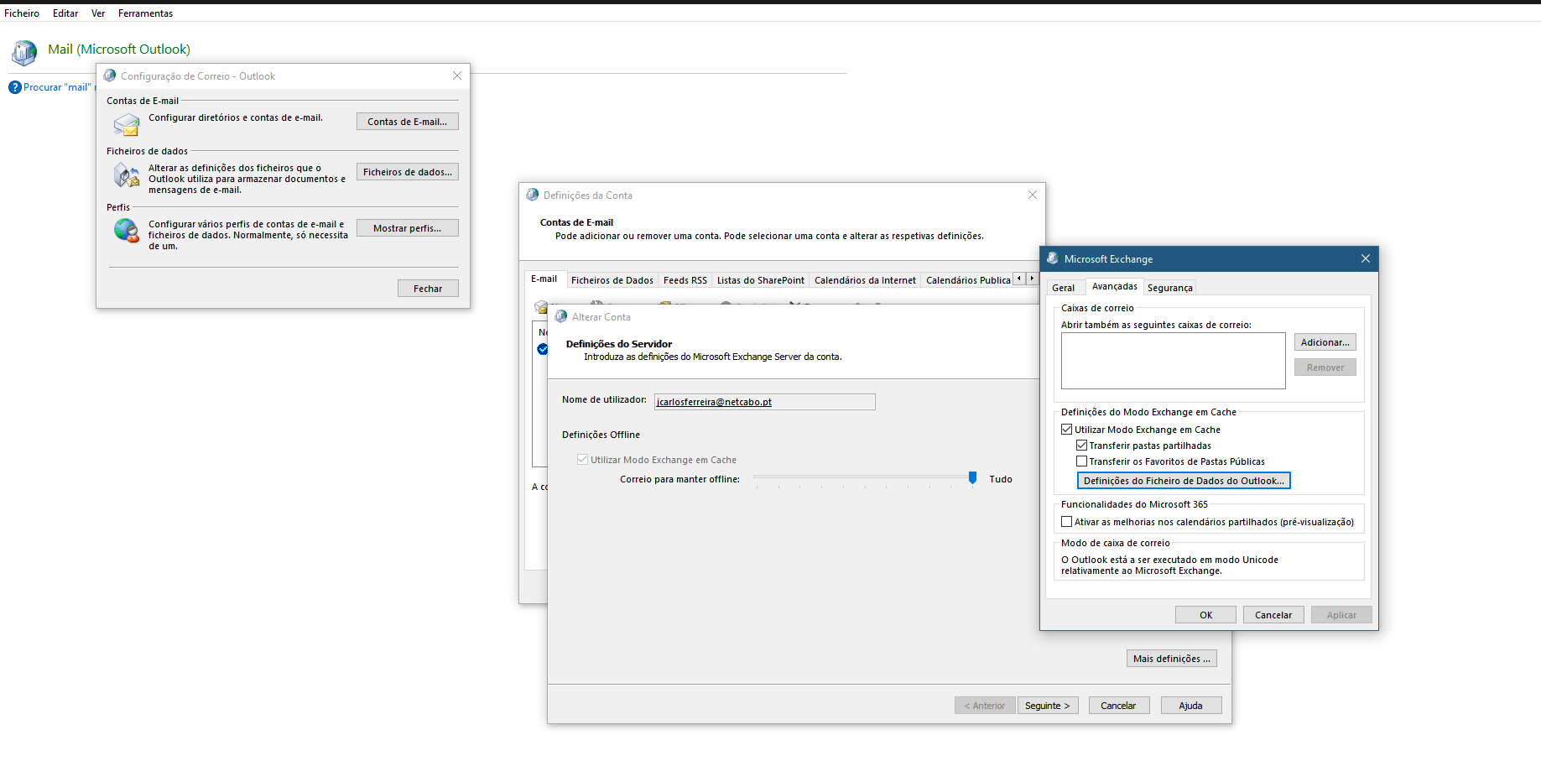Click the Microsoft Exchange title bar icon
Screen dimensions: 1541x761
click(x=1053, y=258)
